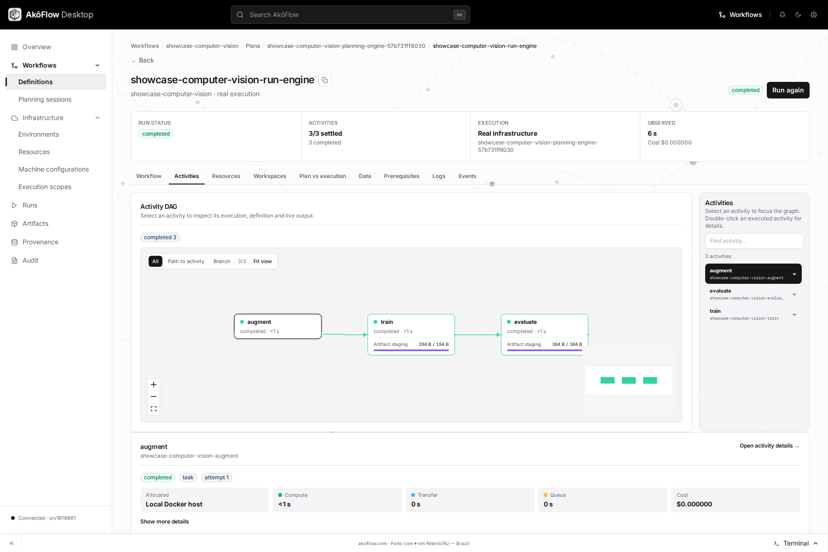This screenshot has width=828, height=552.
Task: Collapse the Workflows sidebar section
Action: [98, 65]
